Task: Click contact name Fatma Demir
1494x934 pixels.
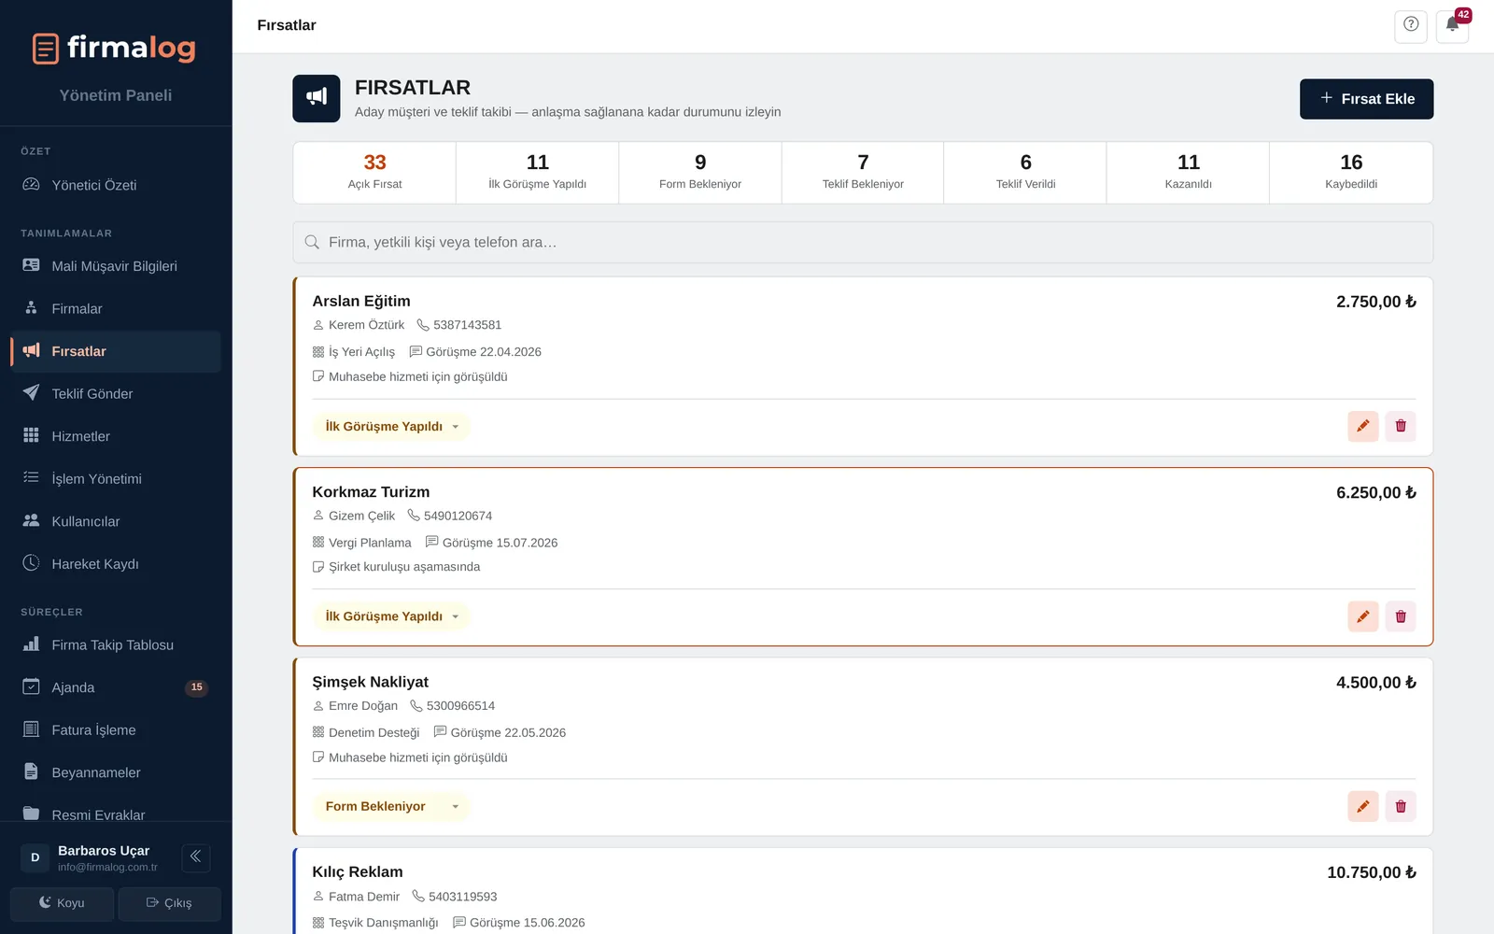Action: point(364,897)
